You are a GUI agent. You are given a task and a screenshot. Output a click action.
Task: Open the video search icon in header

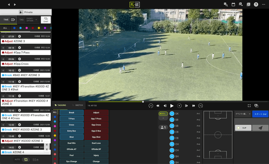[x=226, y=4]
